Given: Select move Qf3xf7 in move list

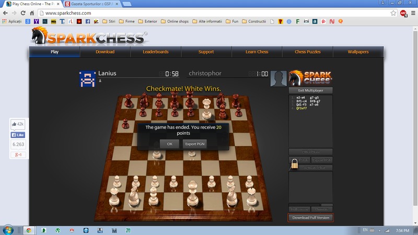Looking at the screenshot, I should (x=301, y=108).
